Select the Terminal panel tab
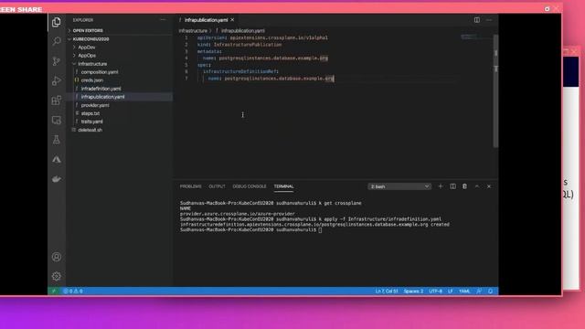This screenshot has height=329, width=585. pyautogui.click(x=283, y=186)
